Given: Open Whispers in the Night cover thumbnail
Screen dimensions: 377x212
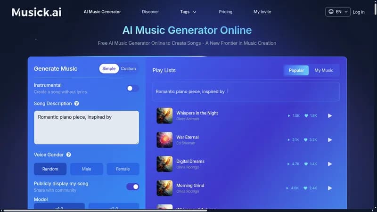Looking at the screenshot, I should tap(164, 115).
